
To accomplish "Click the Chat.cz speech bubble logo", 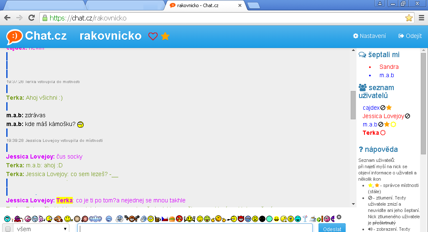I will 14,36.
